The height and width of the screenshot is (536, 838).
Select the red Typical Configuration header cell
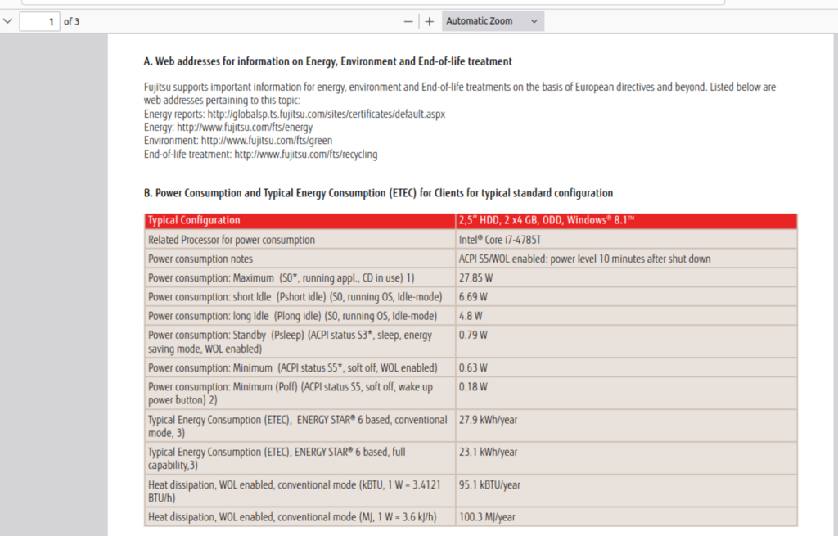click(x=300, y=220)
